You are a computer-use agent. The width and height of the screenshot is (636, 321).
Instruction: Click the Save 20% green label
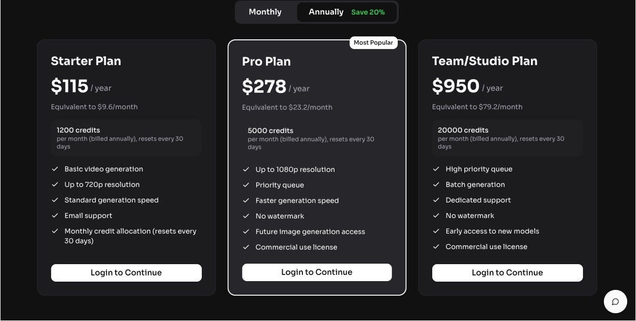pyautogui.click(x=368, y=12)
